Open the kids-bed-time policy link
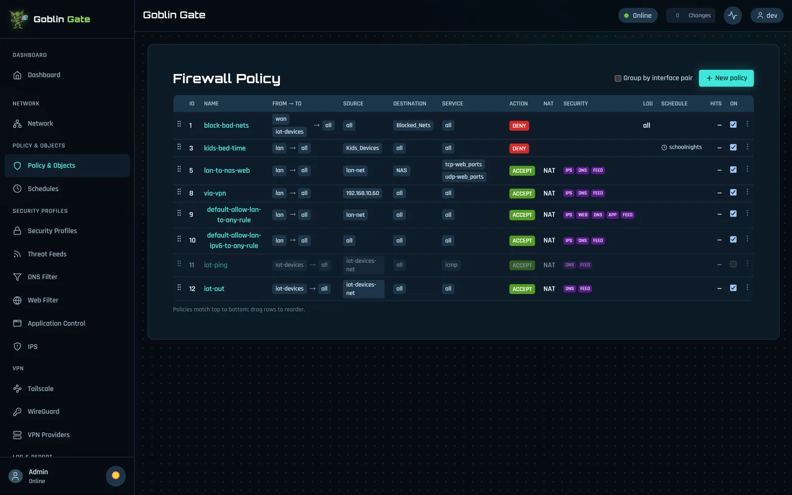Viewport: 792px width, 495px height. pyautogui.click(x=225, y=148)
